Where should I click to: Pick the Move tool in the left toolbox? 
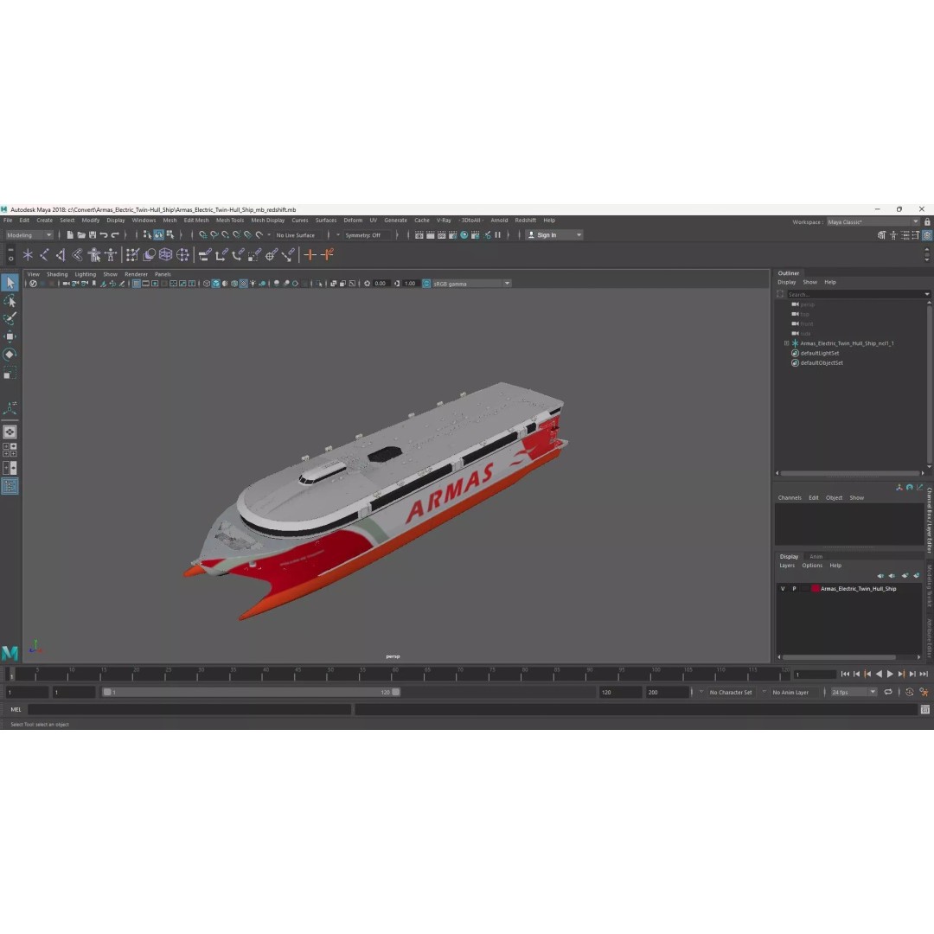pos(10,336)
